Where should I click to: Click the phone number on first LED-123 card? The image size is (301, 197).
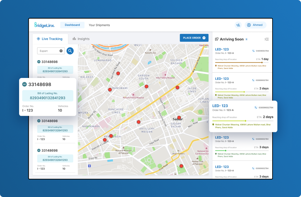click(x=262, y=51)
